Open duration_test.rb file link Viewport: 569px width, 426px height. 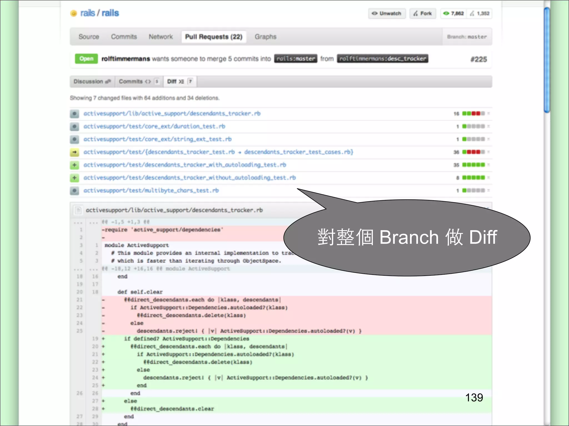(x=154, y=126)
